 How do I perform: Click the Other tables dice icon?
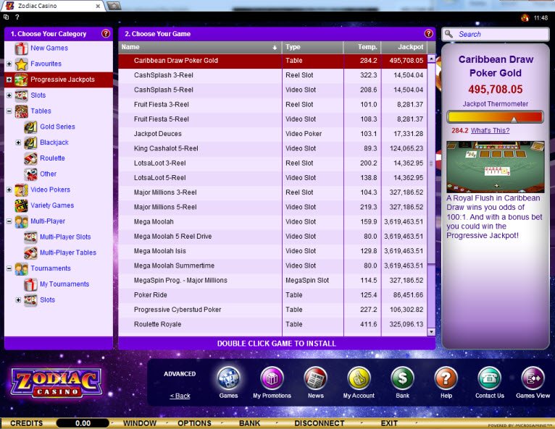[30, 174]
